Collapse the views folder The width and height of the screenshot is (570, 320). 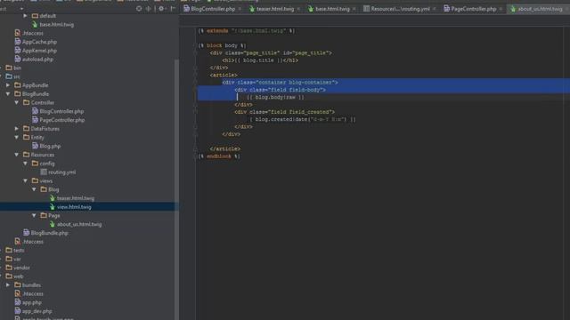coord(25,181)
